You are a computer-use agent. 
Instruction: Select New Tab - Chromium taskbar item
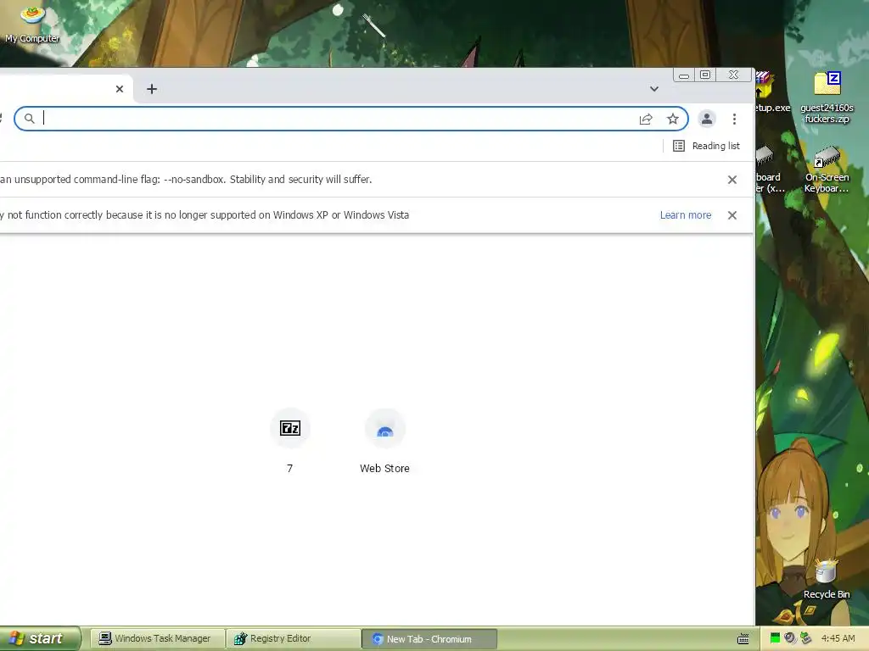point(429,639)
